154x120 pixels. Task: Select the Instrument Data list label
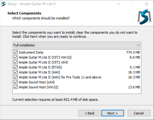tap(31, 52)
